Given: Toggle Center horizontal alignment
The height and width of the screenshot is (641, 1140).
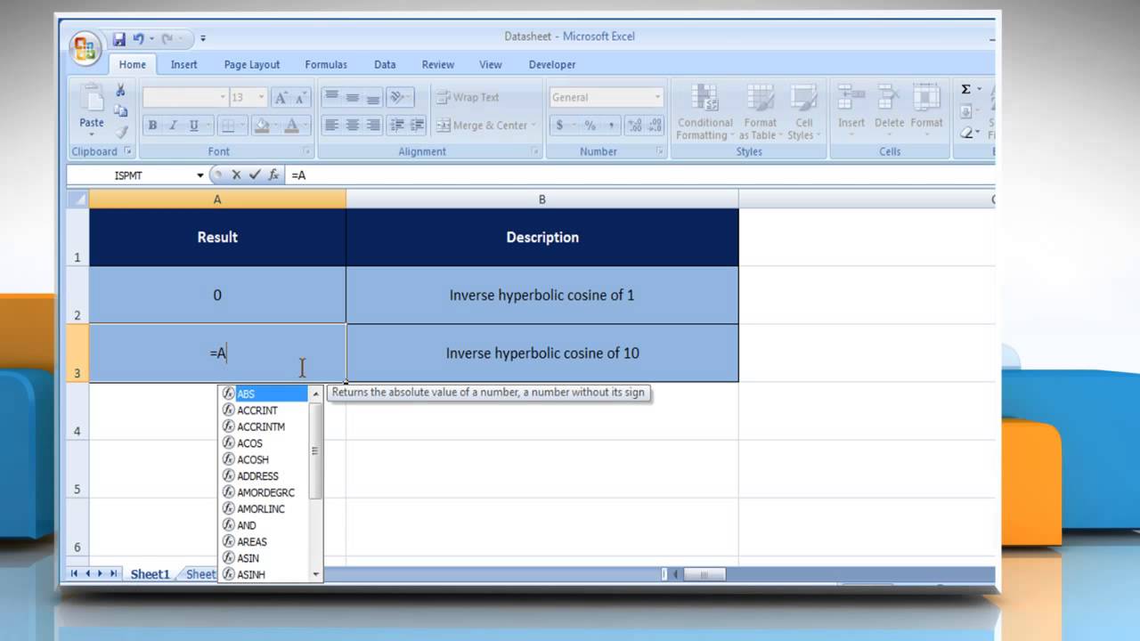Looking at the screenshot, I should click(352, 126).
